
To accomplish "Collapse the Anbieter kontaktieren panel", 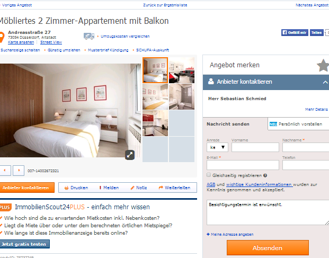I will [325, 82].
